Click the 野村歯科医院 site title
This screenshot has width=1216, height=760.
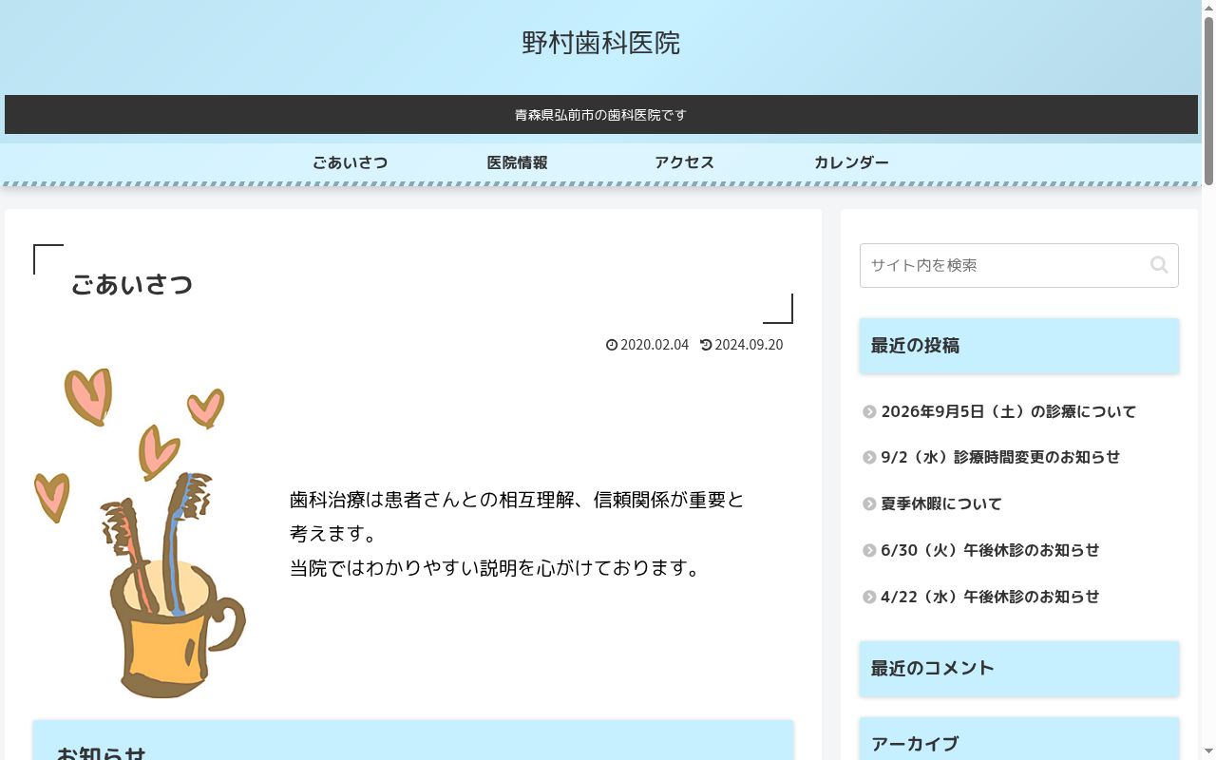[600, 43]
